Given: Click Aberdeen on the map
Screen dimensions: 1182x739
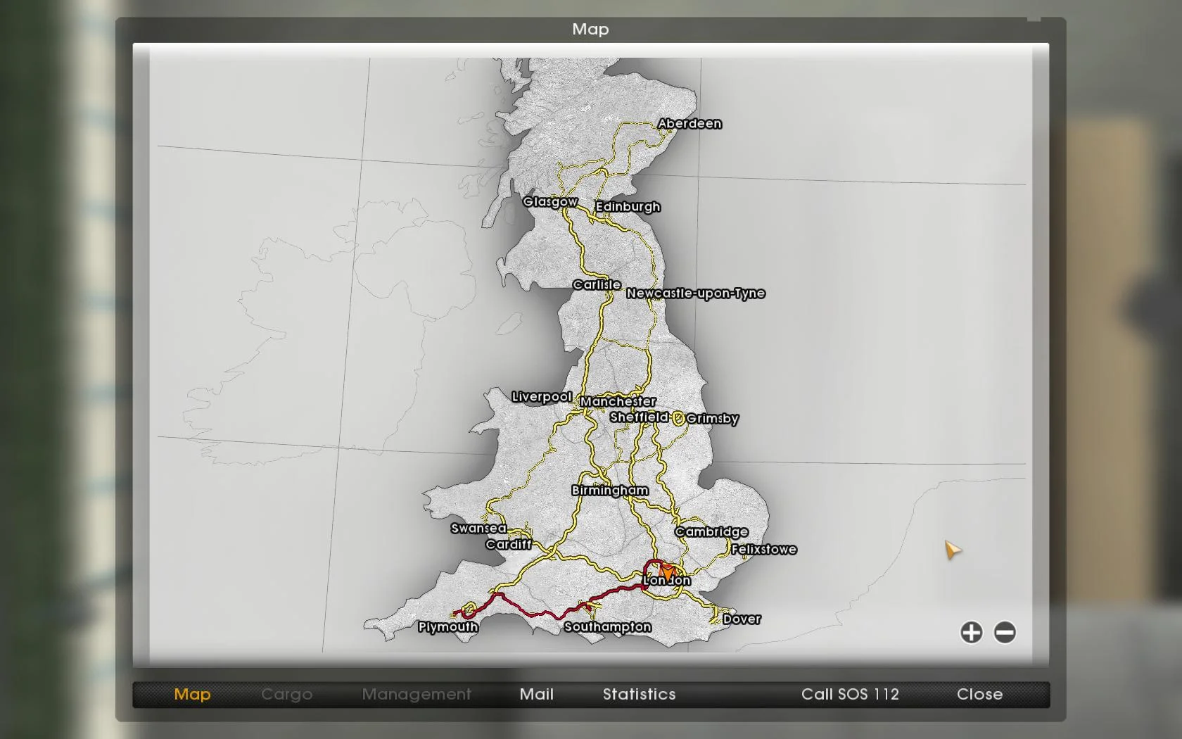Looking at the screenshot, I should pos(690,124).
